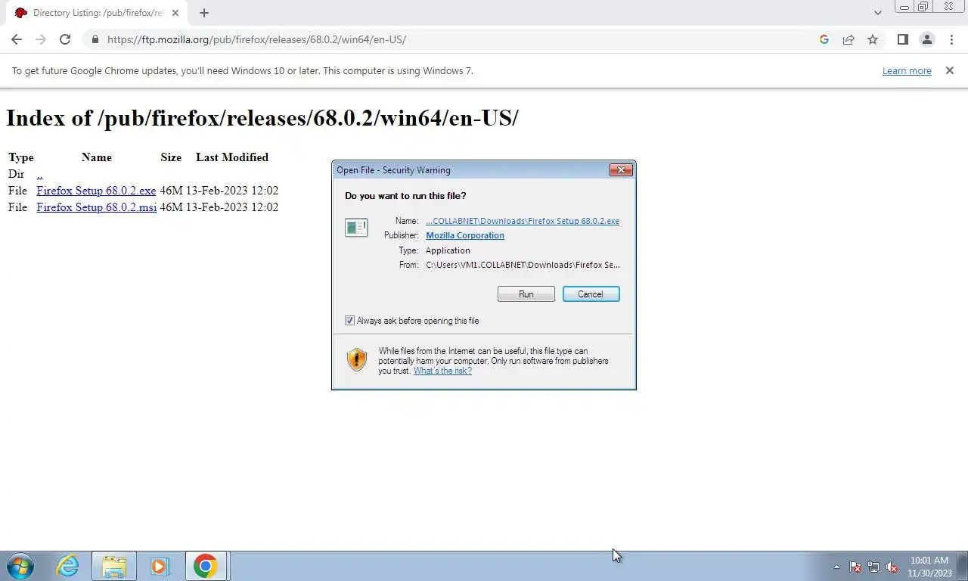Click the address bar URL
Screen dimensions: 968x581
pos(256,39)
